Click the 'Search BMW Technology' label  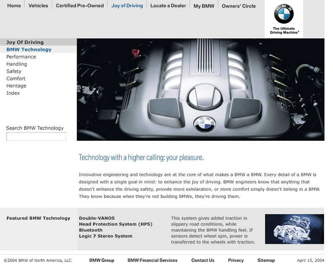coord(35,128)
